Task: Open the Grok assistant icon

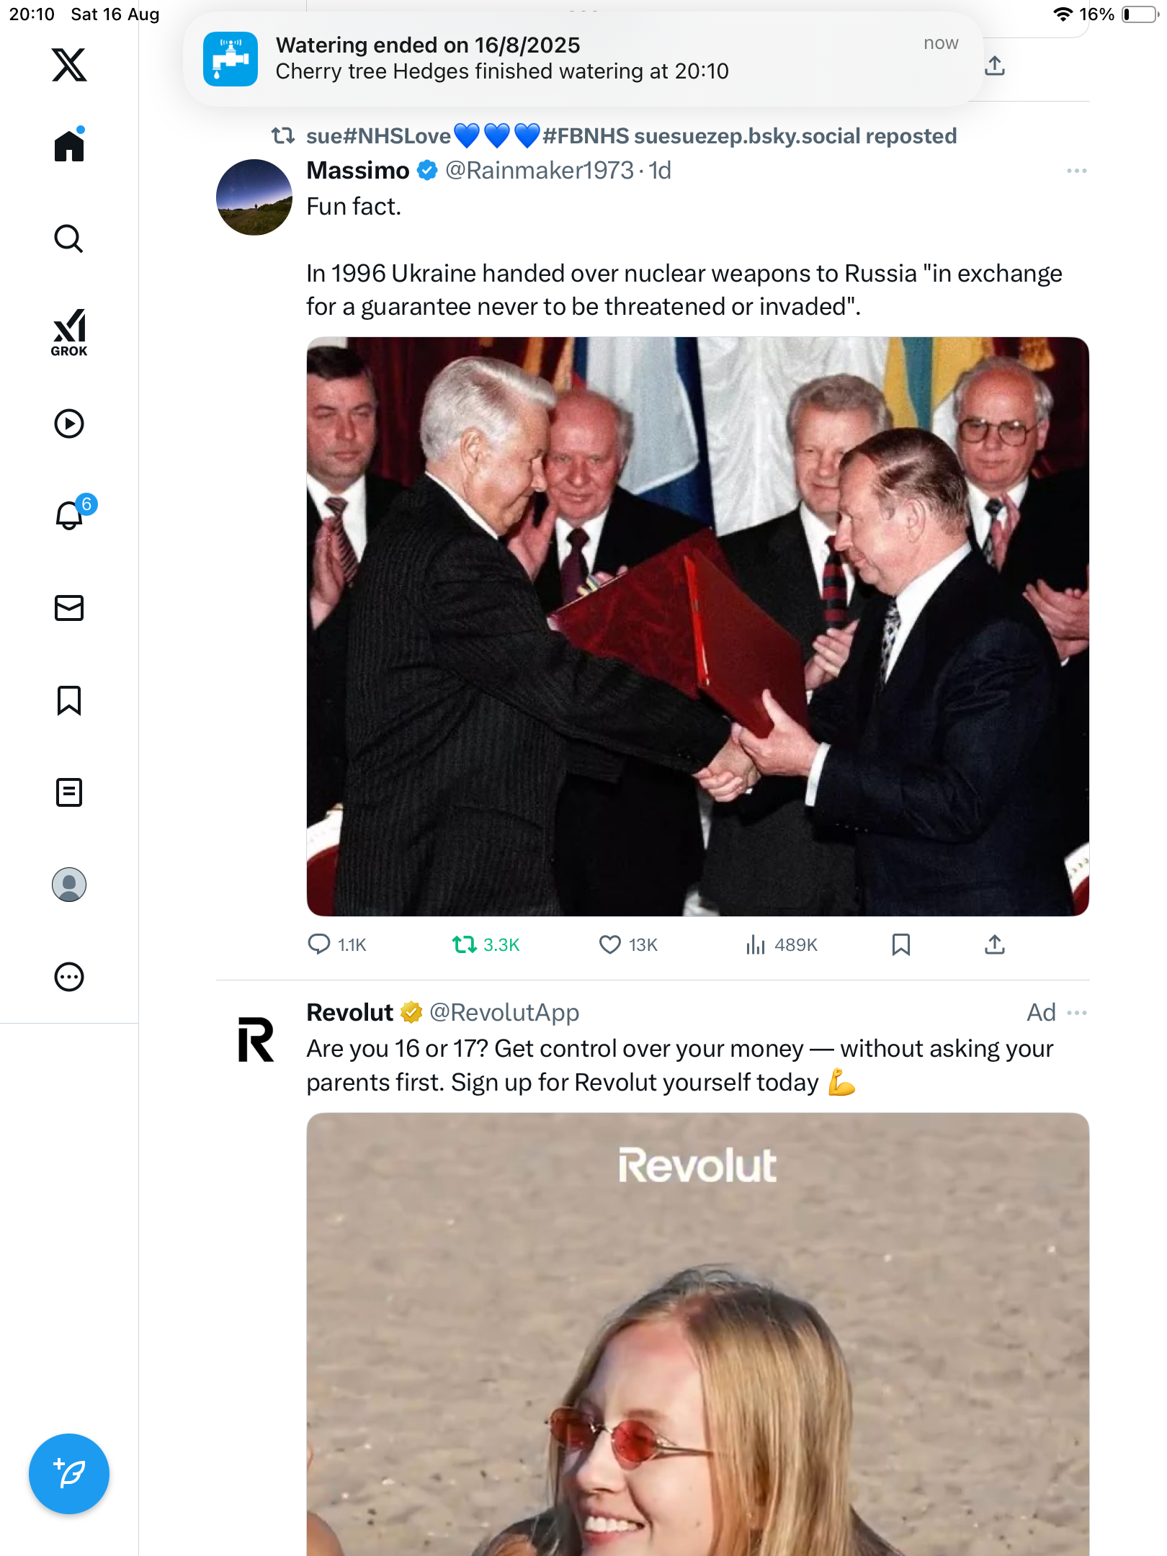Action: click(69, 332)
